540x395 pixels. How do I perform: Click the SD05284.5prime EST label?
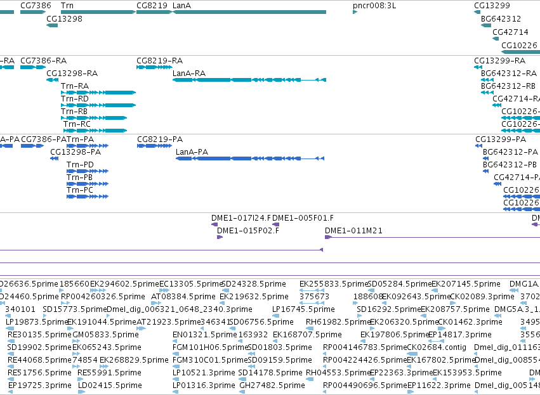click(x=400, y=284)
